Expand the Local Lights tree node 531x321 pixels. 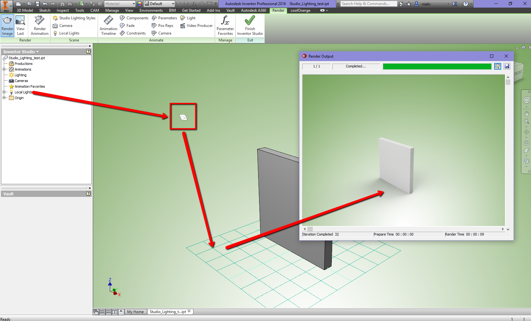tap(4, 92)
